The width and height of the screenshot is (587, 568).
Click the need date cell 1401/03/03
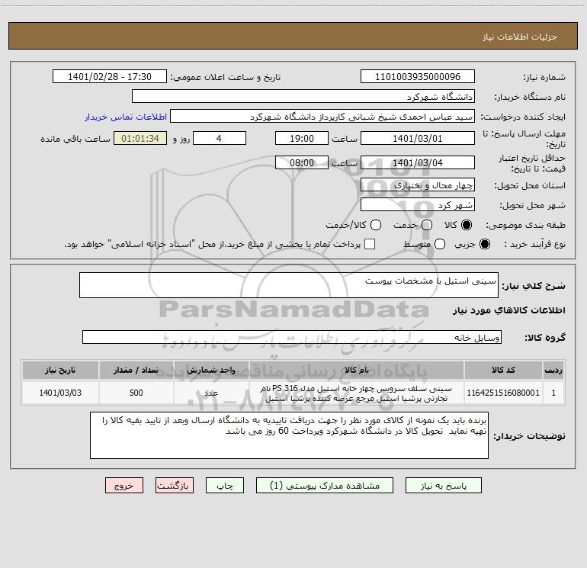tap(60, 393)
